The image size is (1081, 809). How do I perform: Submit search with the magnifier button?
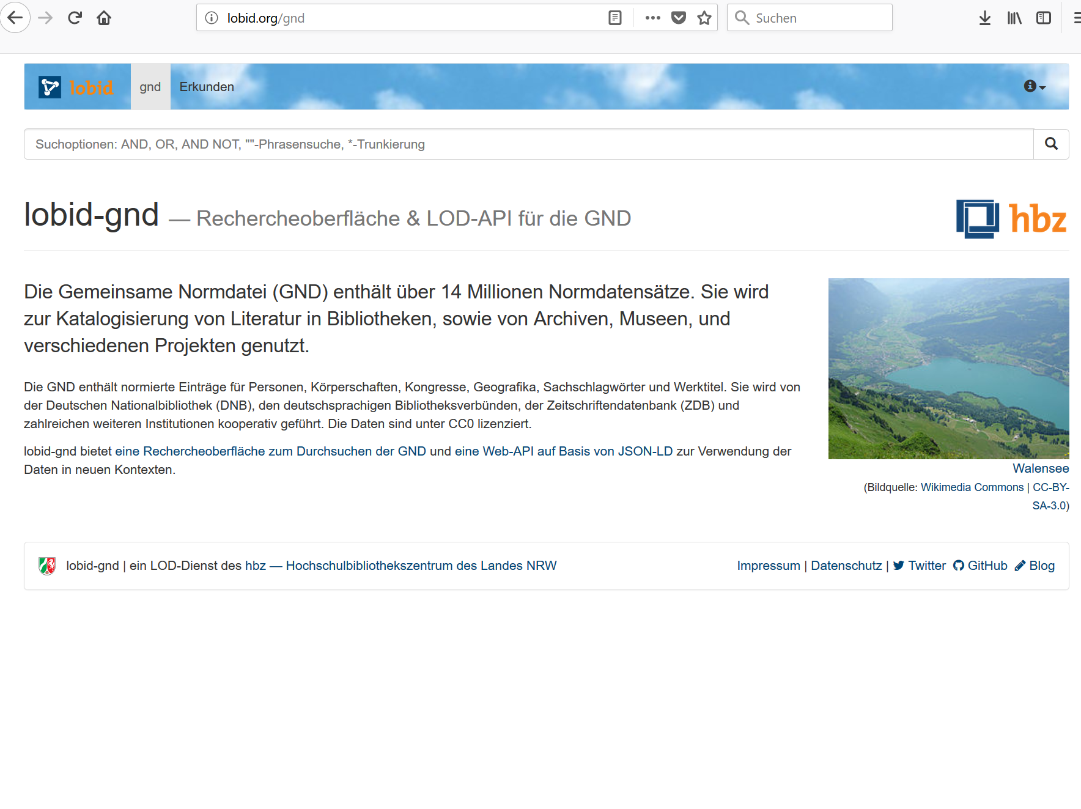[x=1051, y=144]
